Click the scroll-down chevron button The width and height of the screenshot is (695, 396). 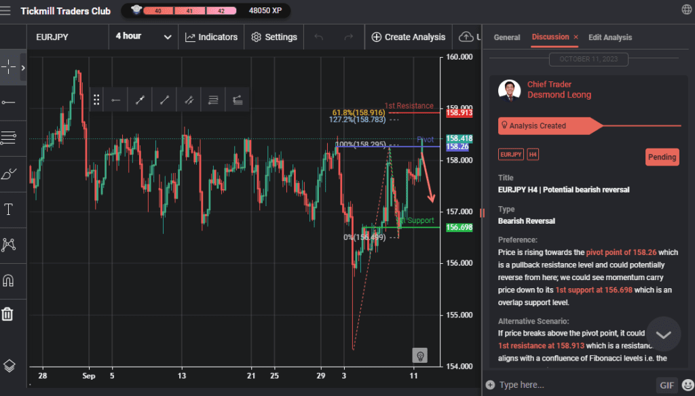point(663,334)
